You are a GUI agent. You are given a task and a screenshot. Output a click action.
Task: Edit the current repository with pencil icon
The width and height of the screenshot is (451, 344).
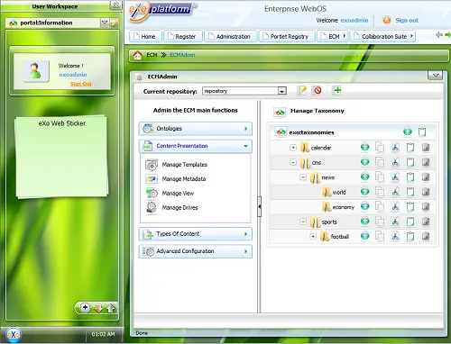click(302, 90)
